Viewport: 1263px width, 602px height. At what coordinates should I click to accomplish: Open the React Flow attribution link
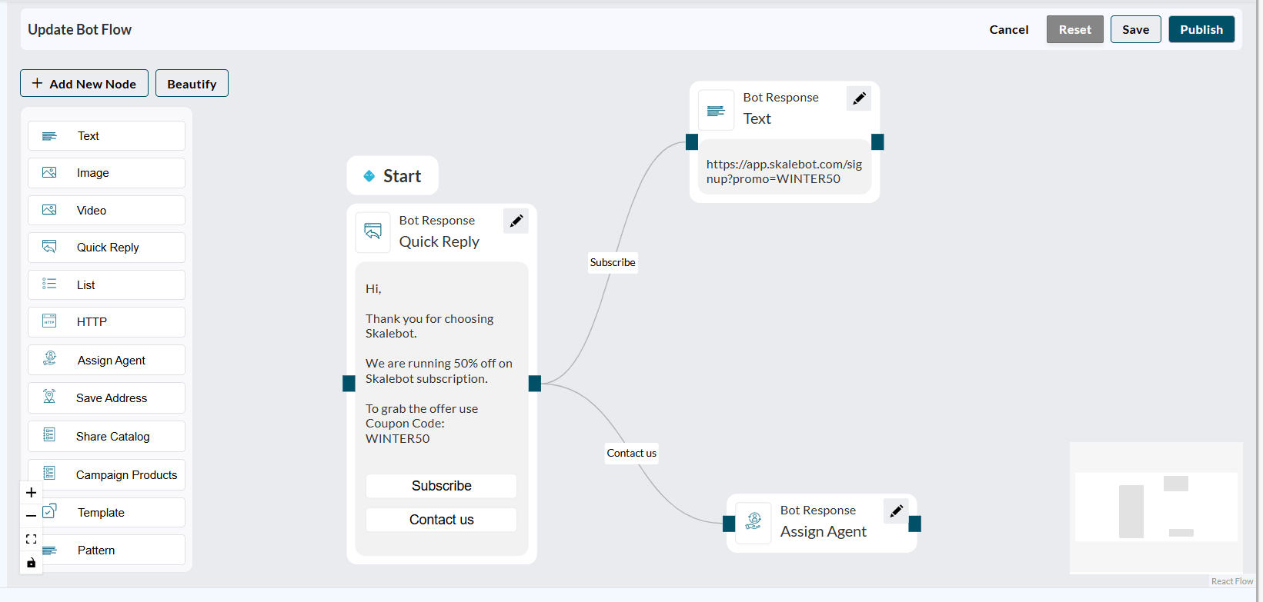click(x=1232, y=581)
